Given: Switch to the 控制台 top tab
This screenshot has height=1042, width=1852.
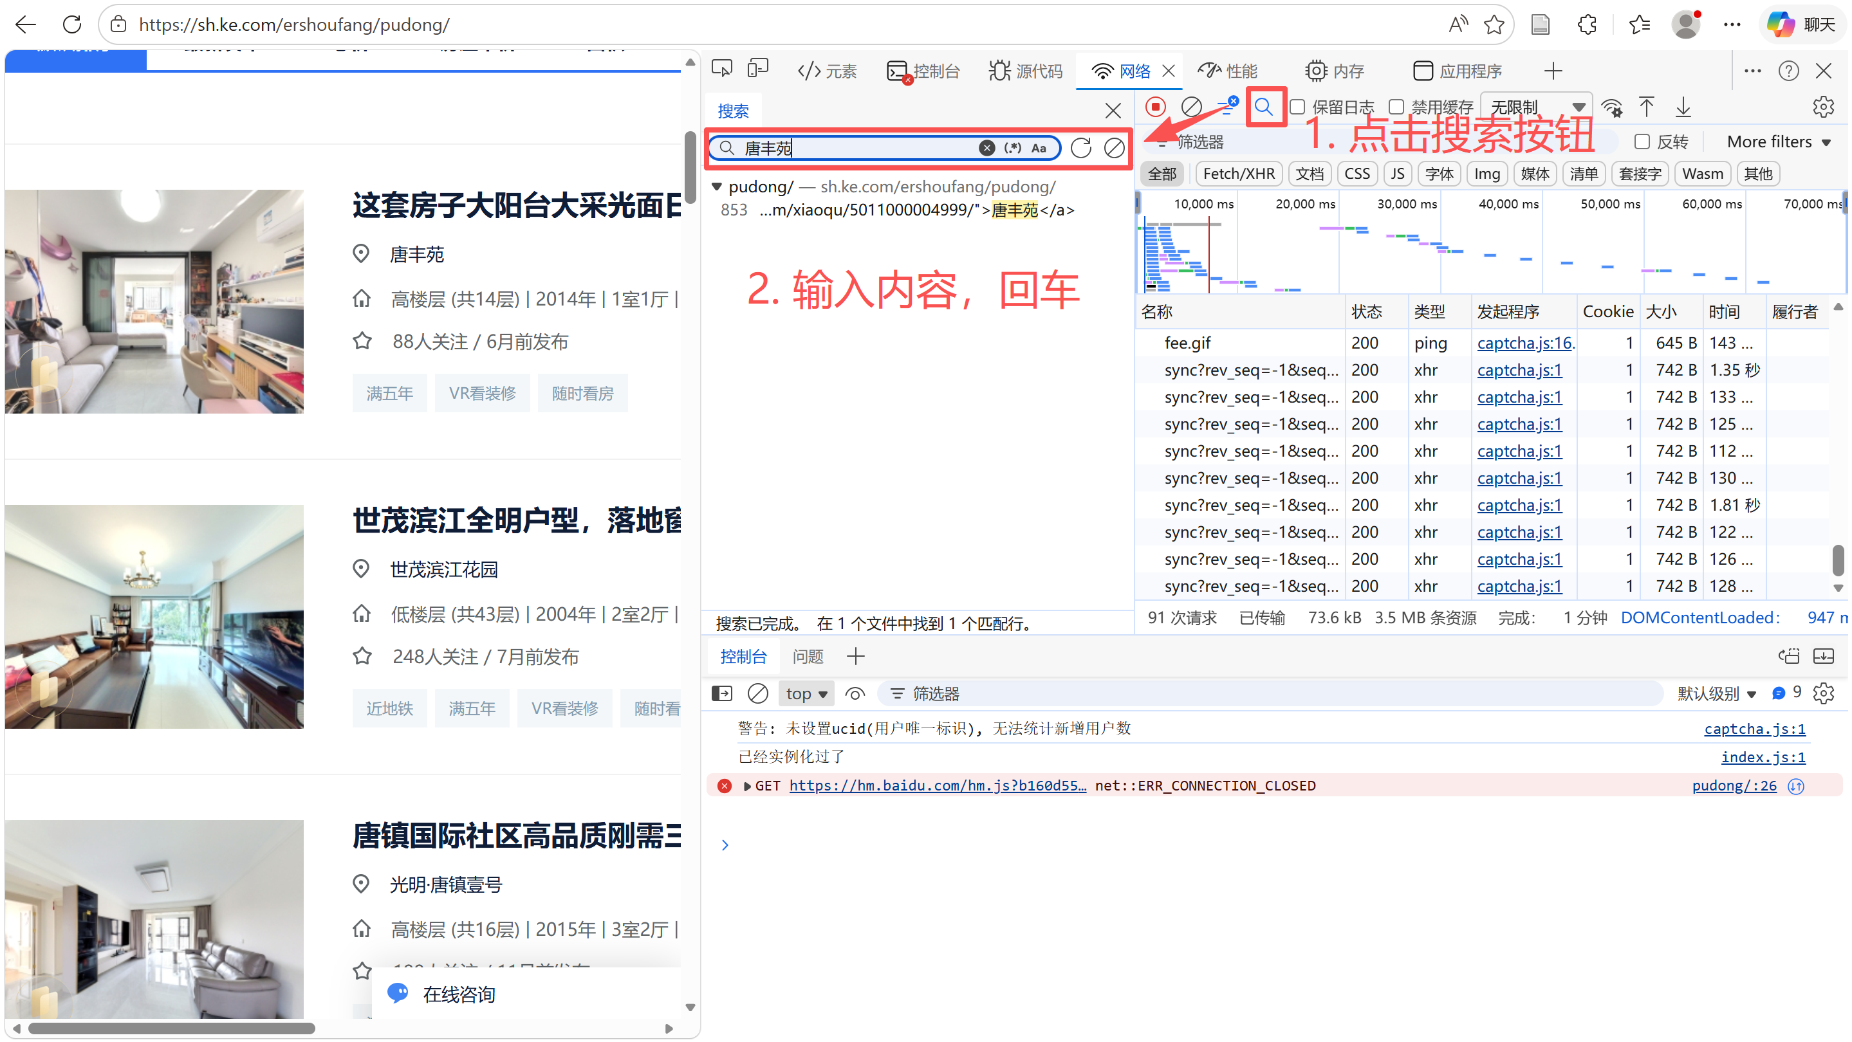Looking at the screenshot, I should (x=923, y=70).
